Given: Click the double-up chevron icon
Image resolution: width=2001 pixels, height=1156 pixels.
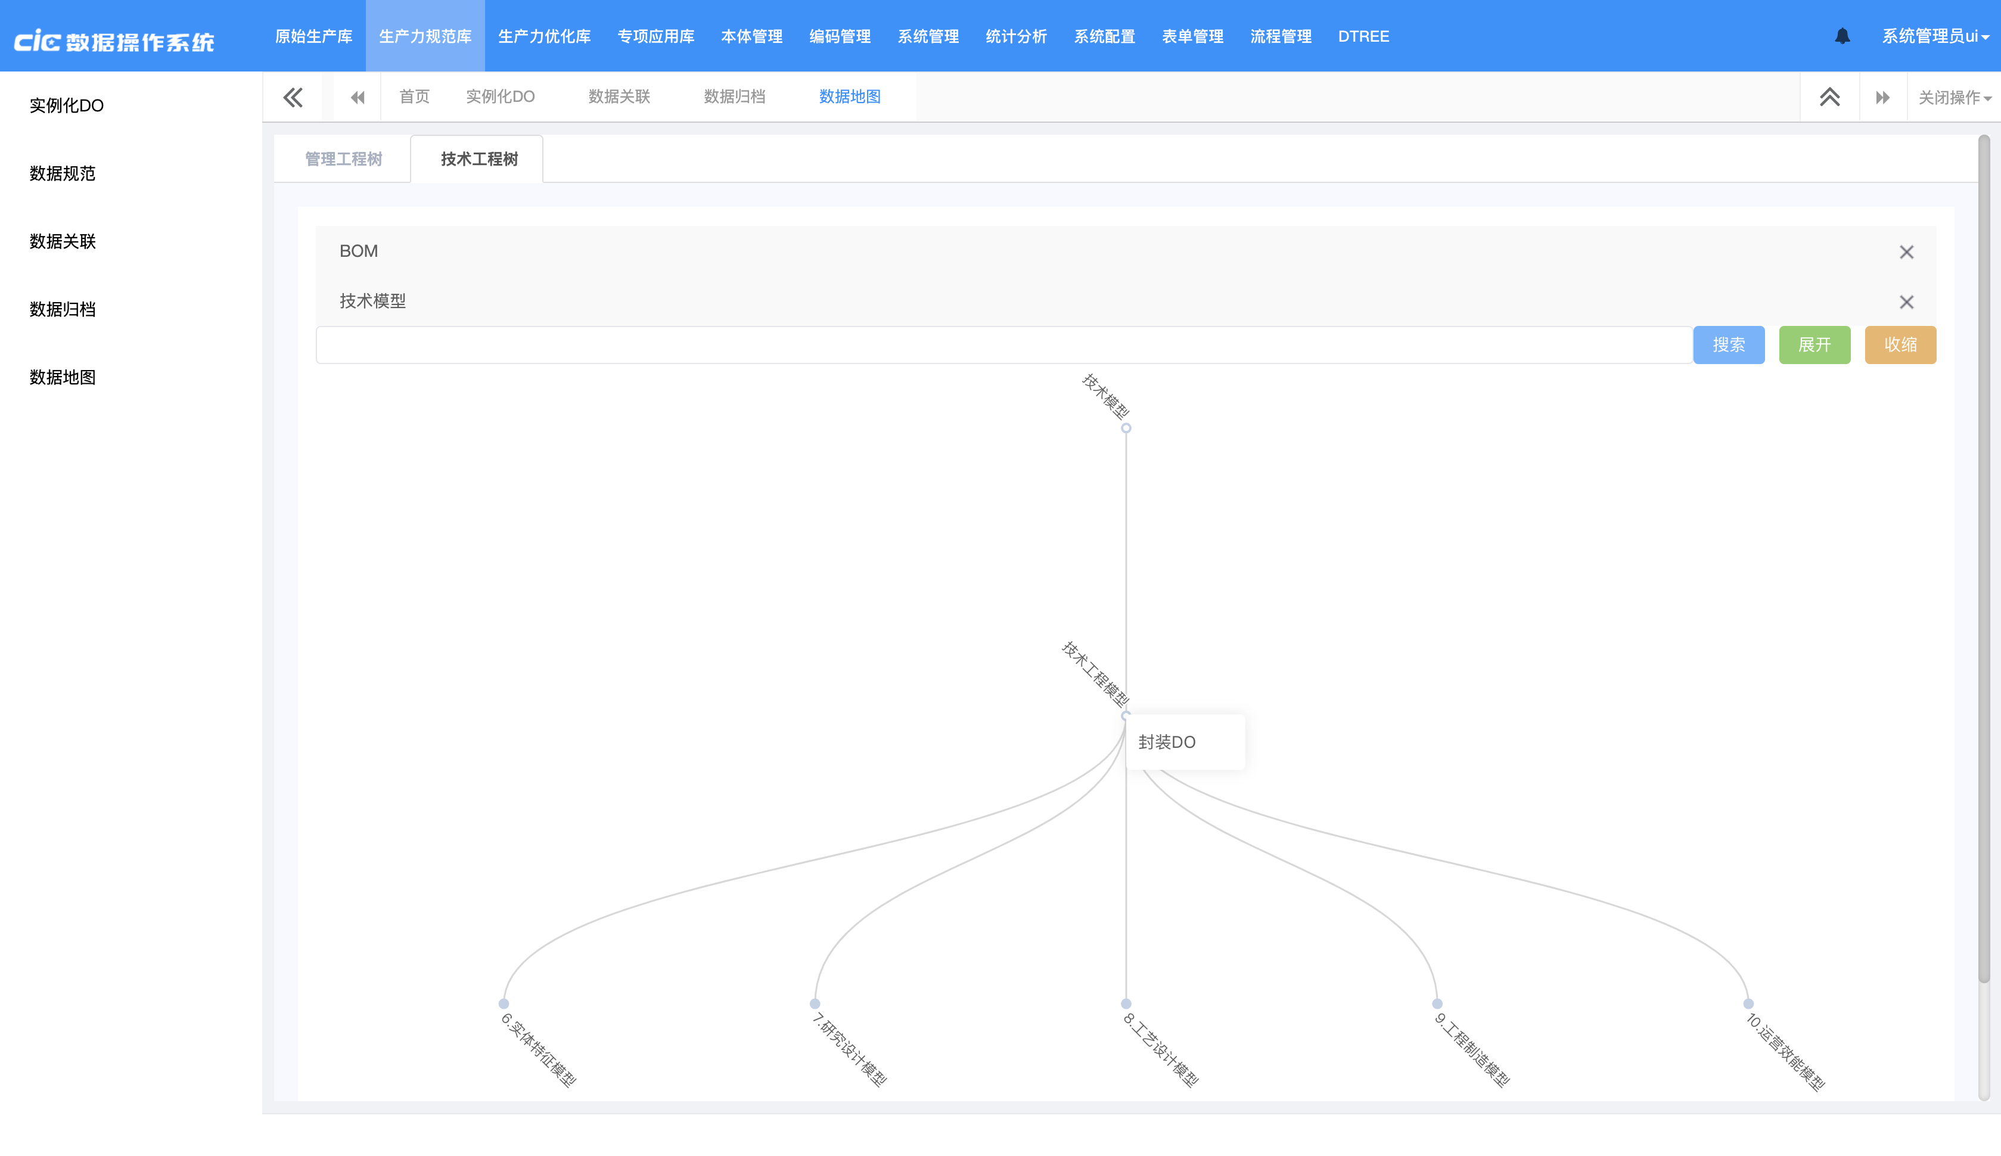Looking at the screenshot, I should coord(1829,97).
